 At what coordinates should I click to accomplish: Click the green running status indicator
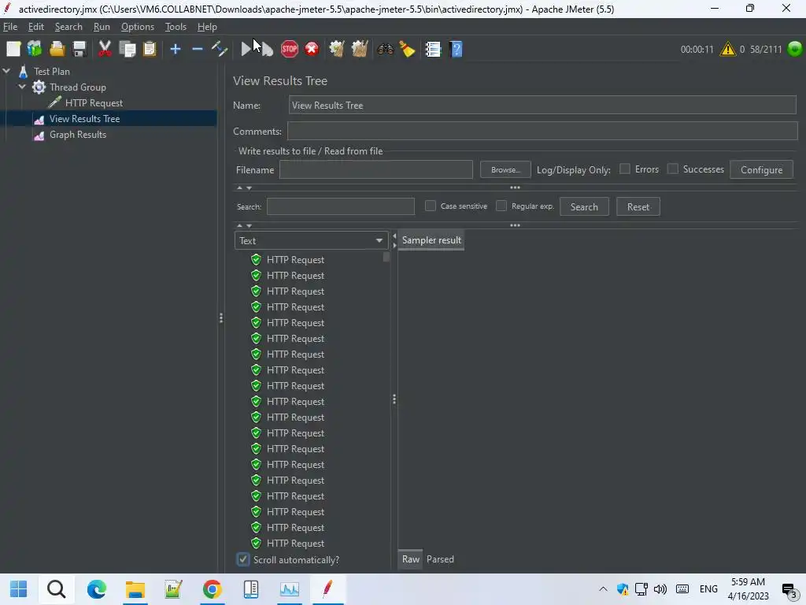pyautogui.click(x=795, y=49)
